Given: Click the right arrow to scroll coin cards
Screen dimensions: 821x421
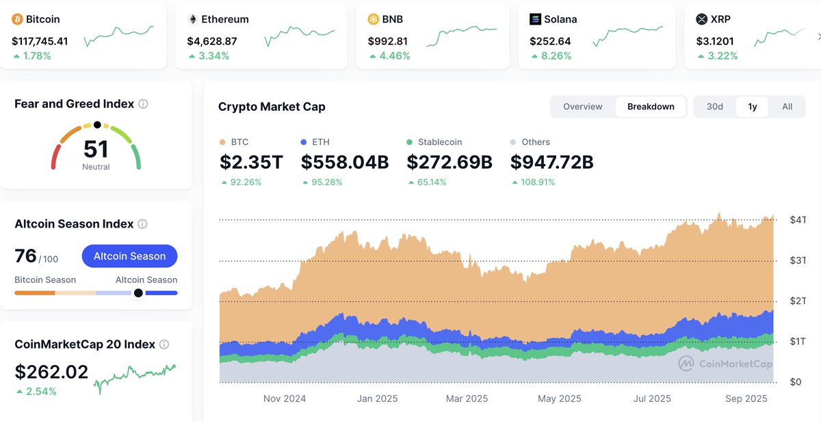Looking at the screenshot, I should 817,37.
